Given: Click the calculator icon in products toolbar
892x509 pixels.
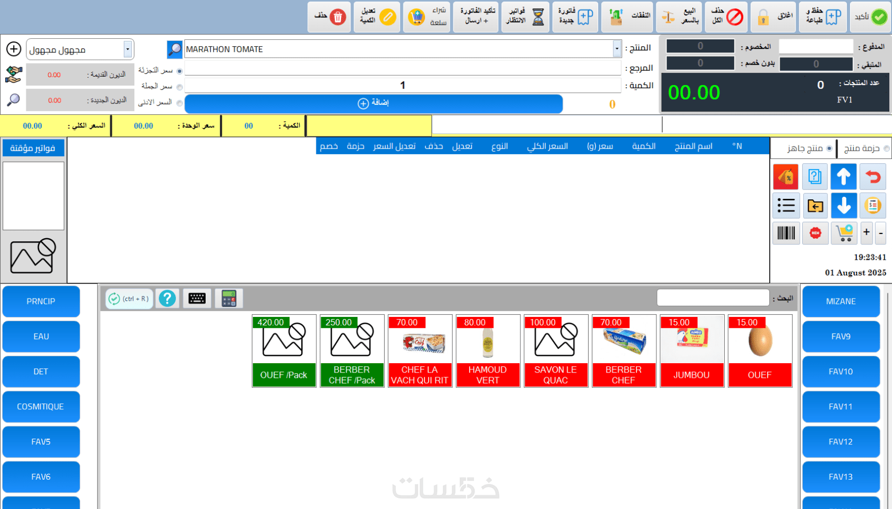Looking at the screenshot, I should click(229, 299).
